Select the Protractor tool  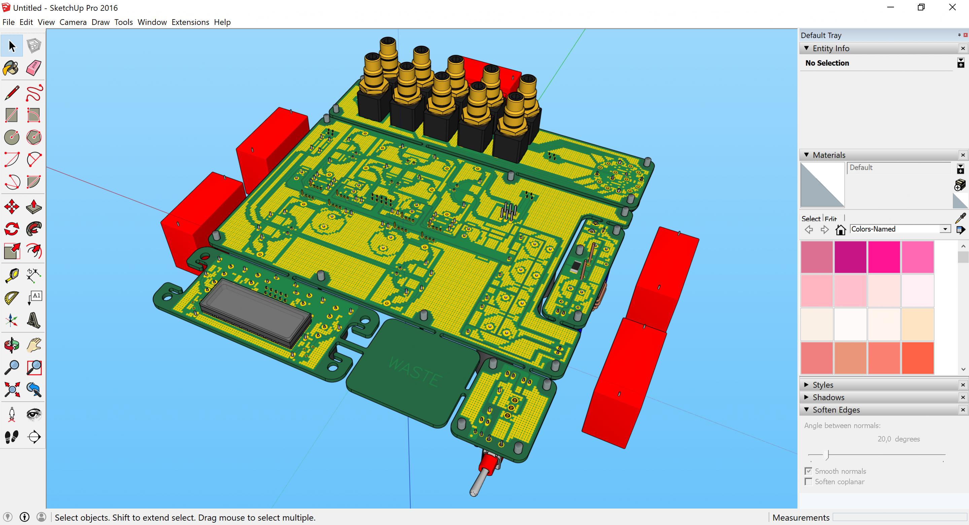(x=12, y=298)
